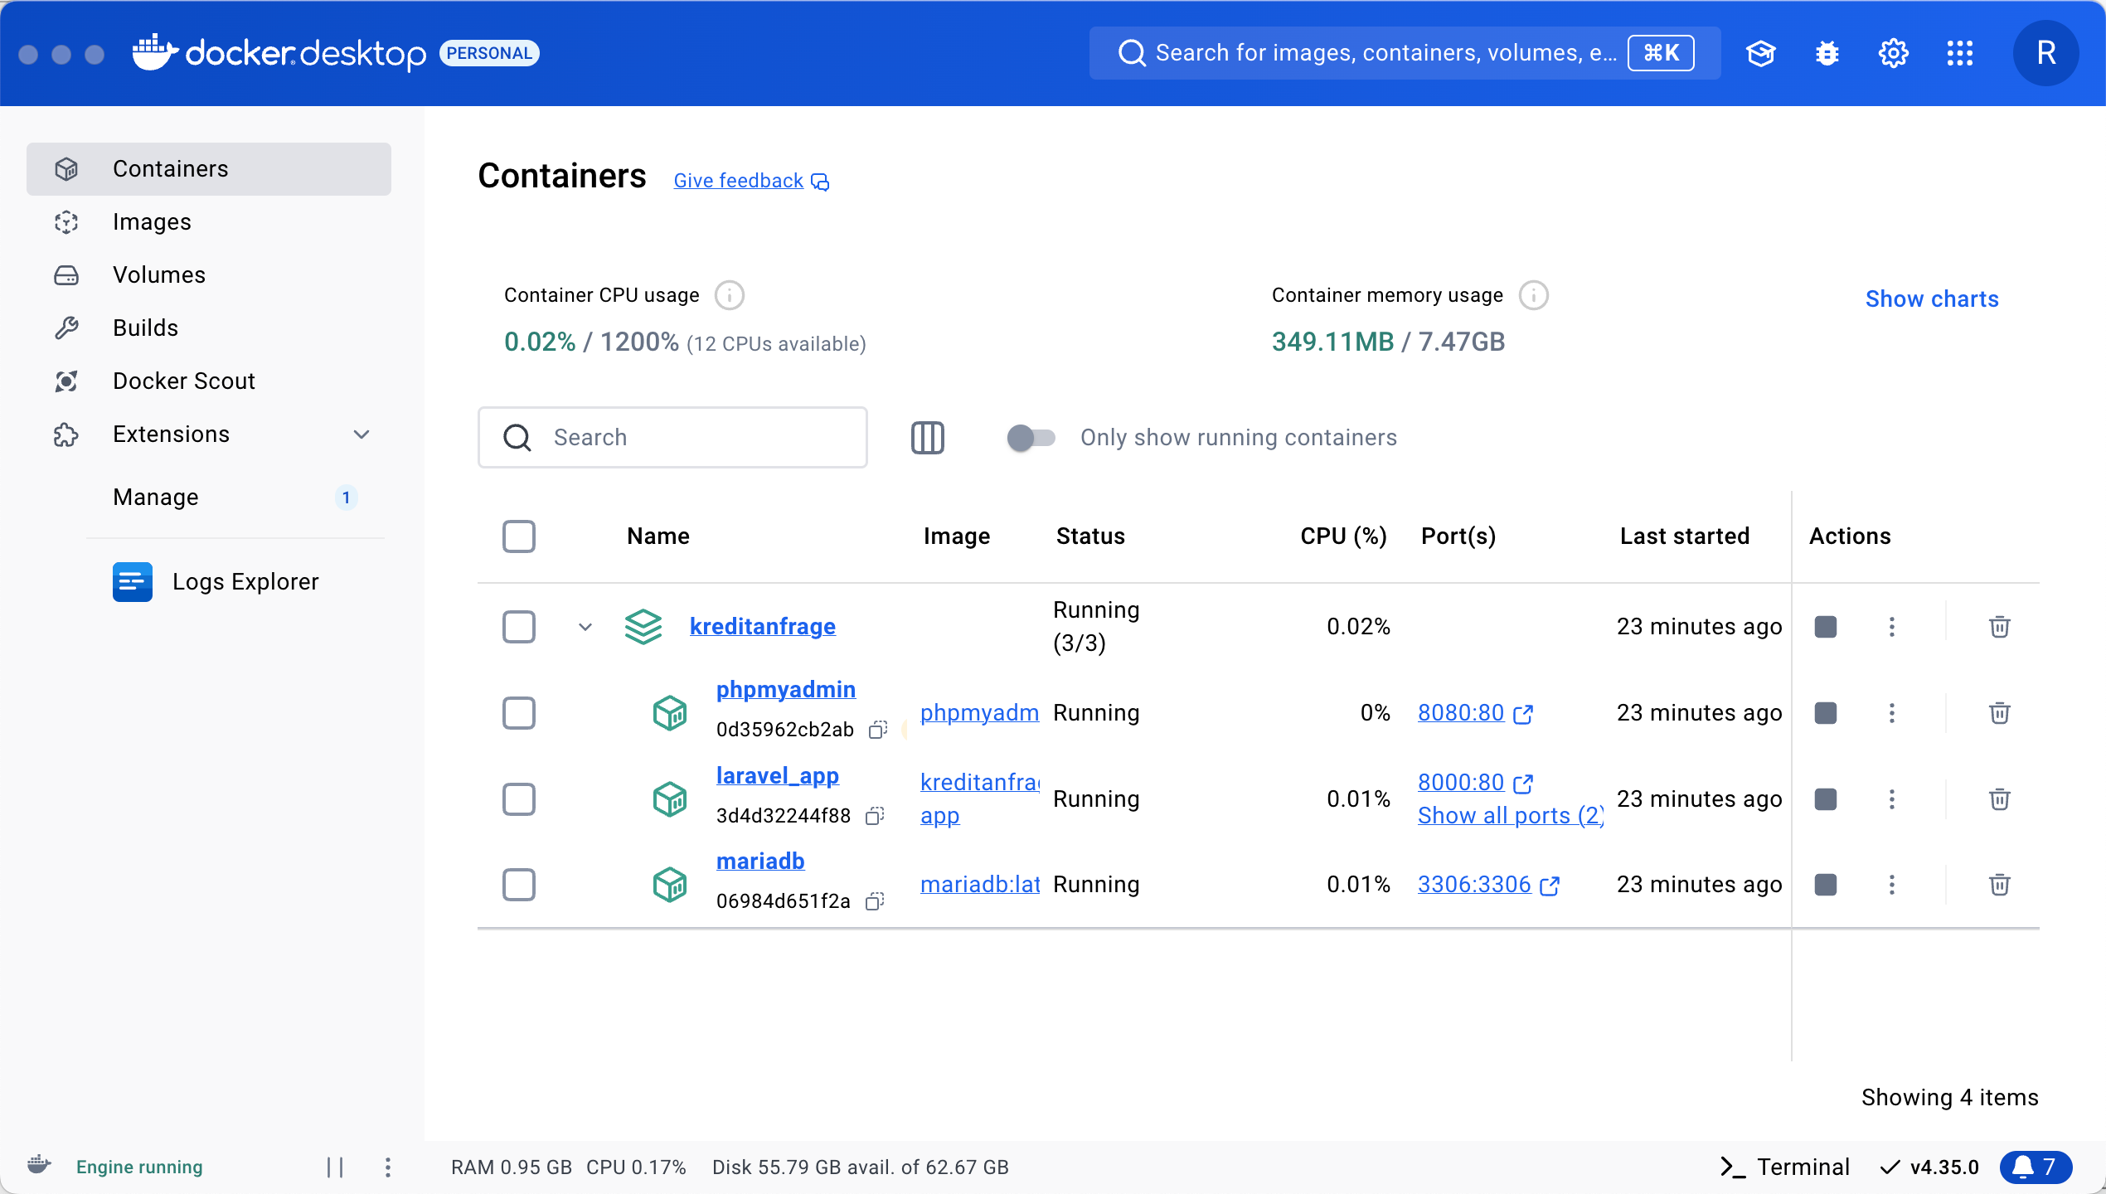Image resolution: width=2106 pixels, height=1194 pixels.
Task: Delete the kreditanfrage stack
Action: (x=1999, y=627)
